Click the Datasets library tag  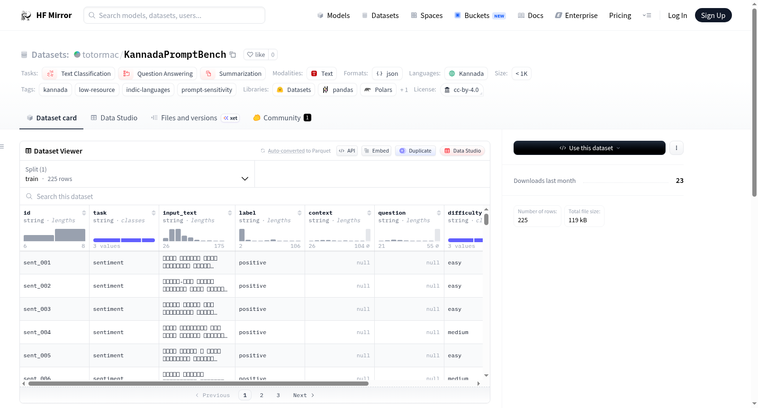click(x=294, y=90)
